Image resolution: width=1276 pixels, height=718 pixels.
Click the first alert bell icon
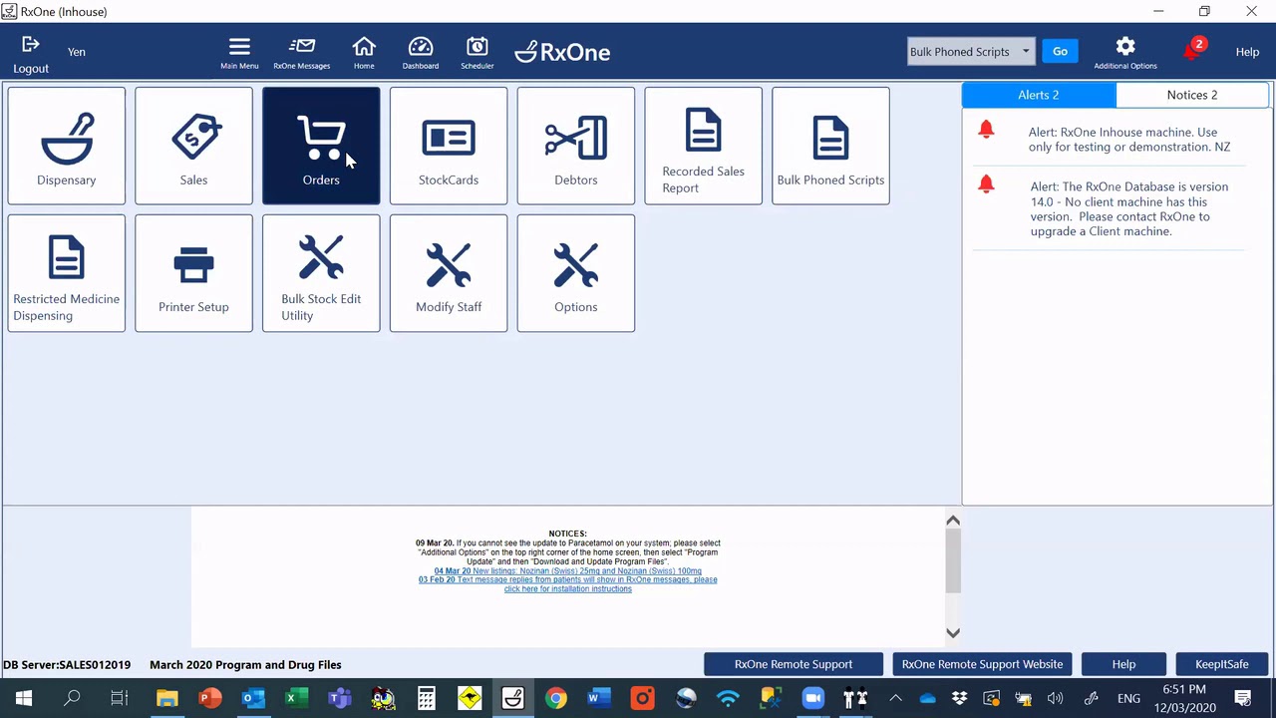[986, 129]
